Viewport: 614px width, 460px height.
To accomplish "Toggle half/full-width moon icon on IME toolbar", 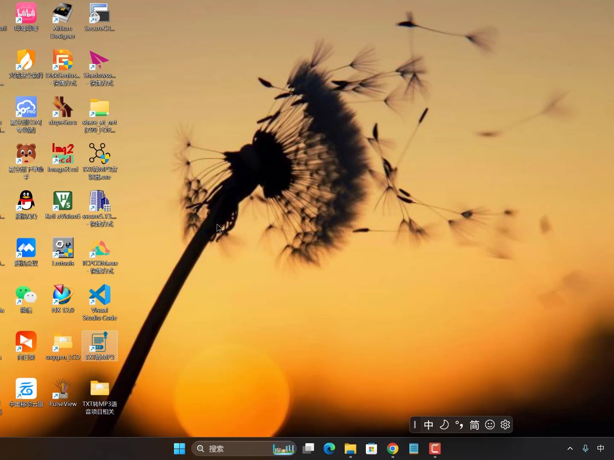I will click(444, 425).
